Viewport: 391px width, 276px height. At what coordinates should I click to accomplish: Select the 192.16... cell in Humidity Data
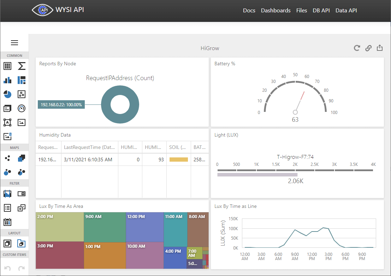[48, 160]
